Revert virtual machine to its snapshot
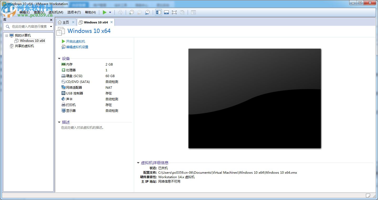378x200 pixels. point(139,12)
